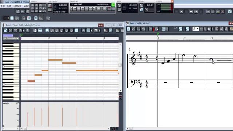This screenshot has width=233, height=131.
Task: Jump to marker button 12
Action: [44, 11]
